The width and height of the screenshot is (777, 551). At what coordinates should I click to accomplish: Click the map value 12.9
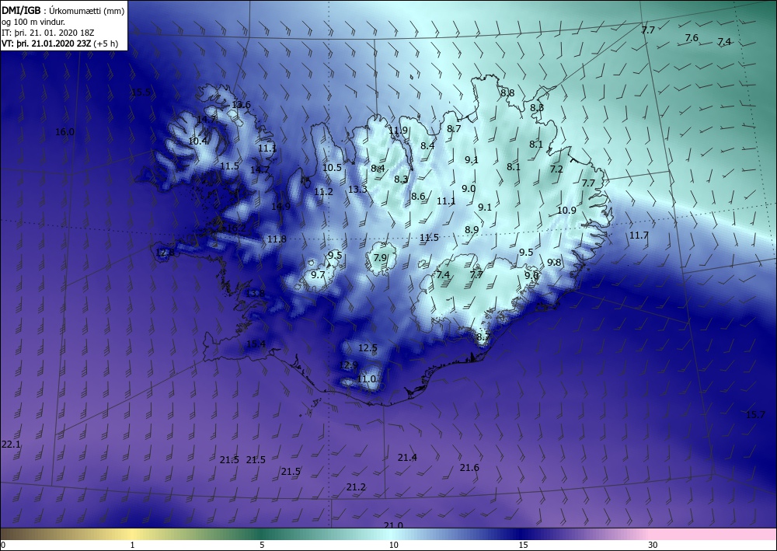coord(348,365)
